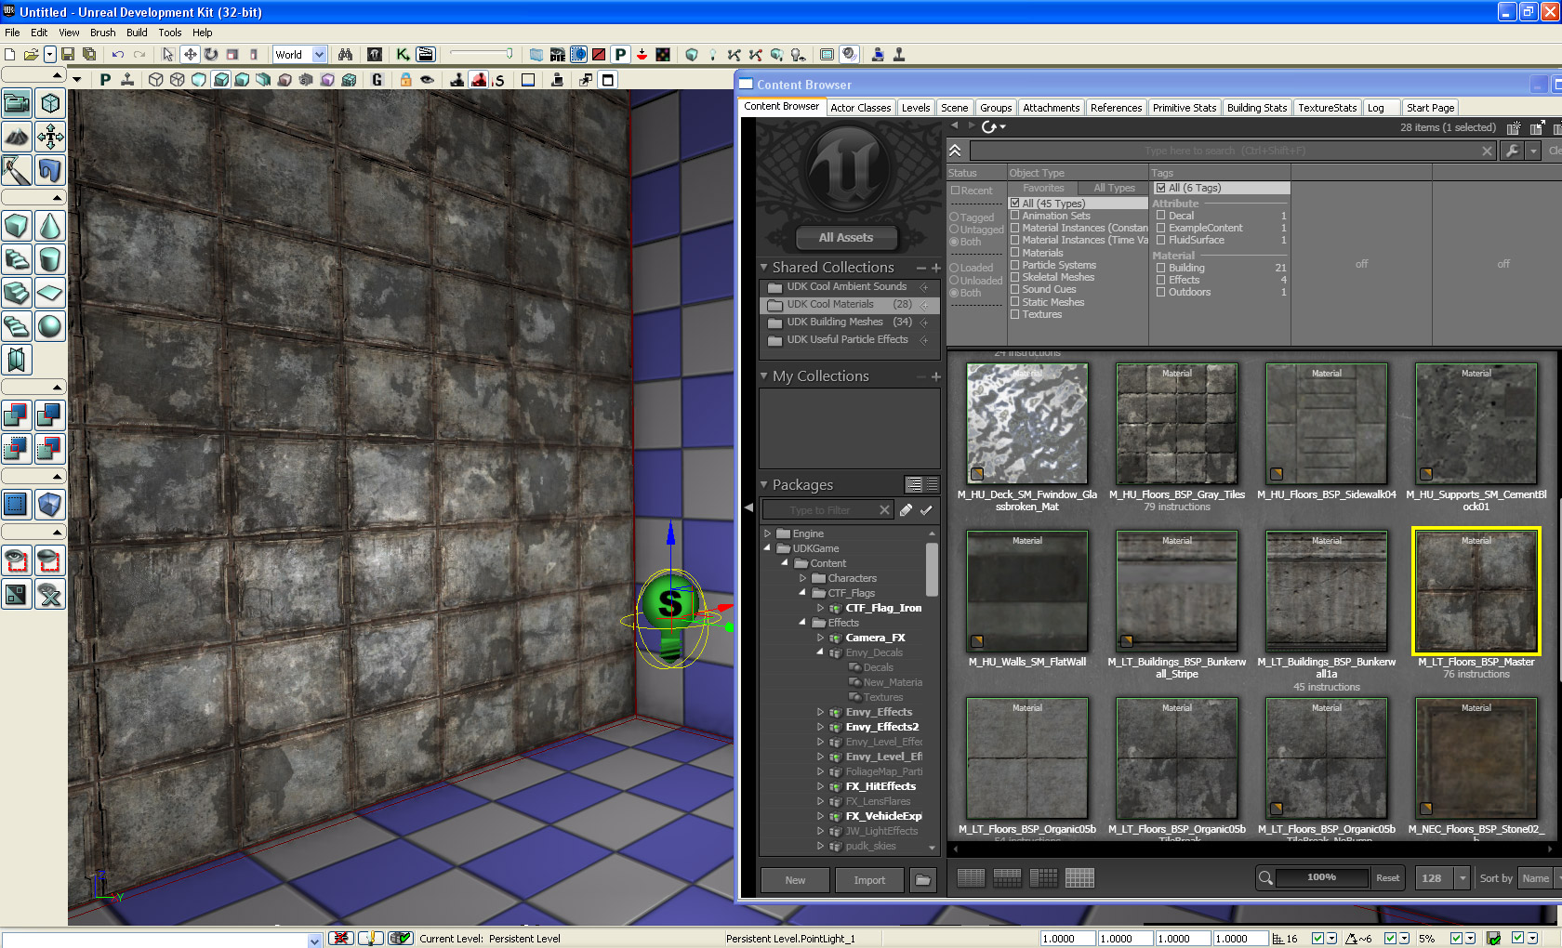The height and width of the screenshot is (948, 1562).
Task: Switch viewport to Lit mode cube icon
Action: pos(220,80)
